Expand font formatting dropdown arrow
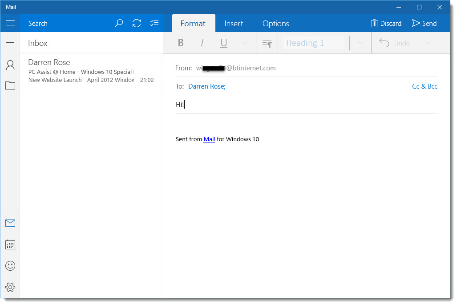 [244, 43]
